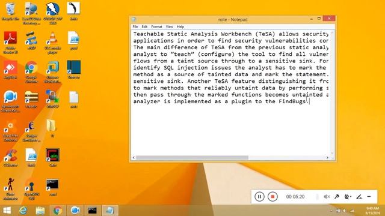This screenshot has width=385, height=216.
Task: Minimize the Notepad window
Action: coord(312,19)
